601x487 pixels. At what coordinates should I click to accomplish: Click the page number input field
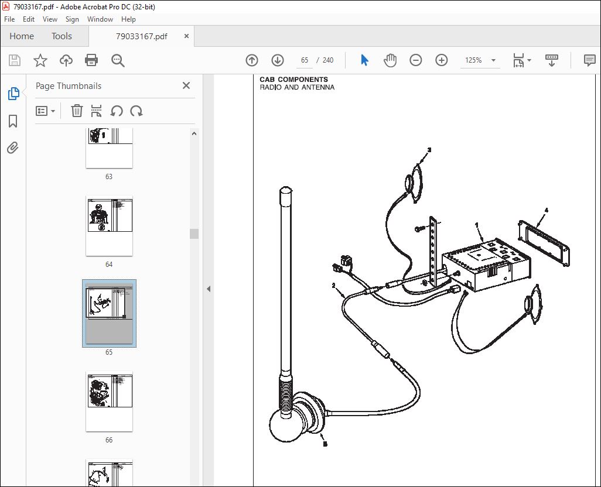click(x=305, y=60)
